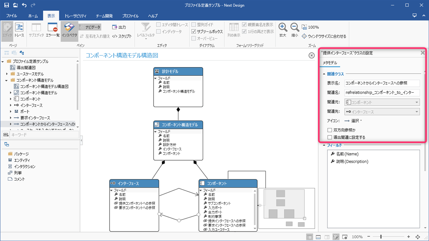Click the Save icon in title bar
This screenshot has height=241, width=429.
point(6,5)
